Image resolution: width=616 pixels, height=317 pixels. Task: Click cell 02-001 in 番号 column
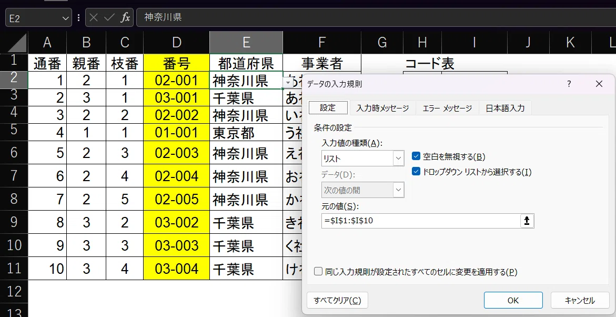click(177, 80)
